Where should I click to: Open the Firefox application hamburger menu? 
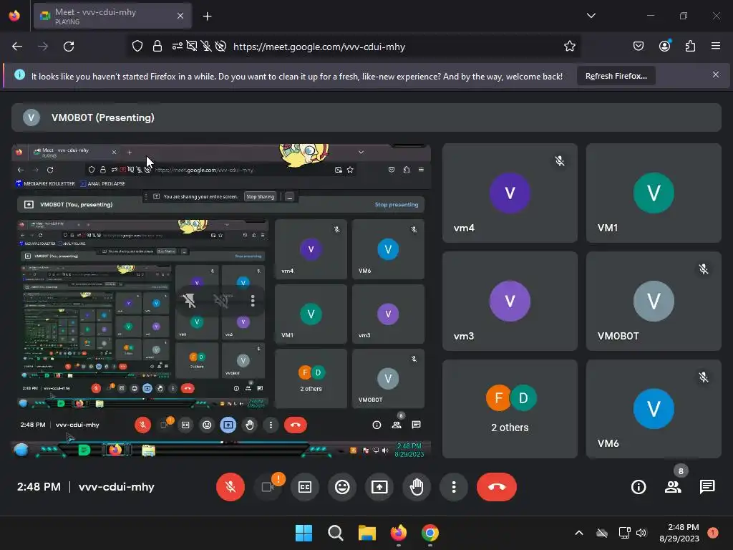(x=716, y=47)
